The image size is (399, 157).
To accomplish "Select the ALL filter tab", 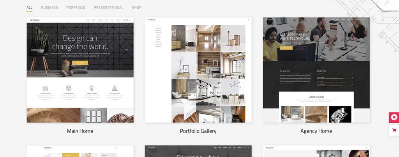I will click(30, 7).
